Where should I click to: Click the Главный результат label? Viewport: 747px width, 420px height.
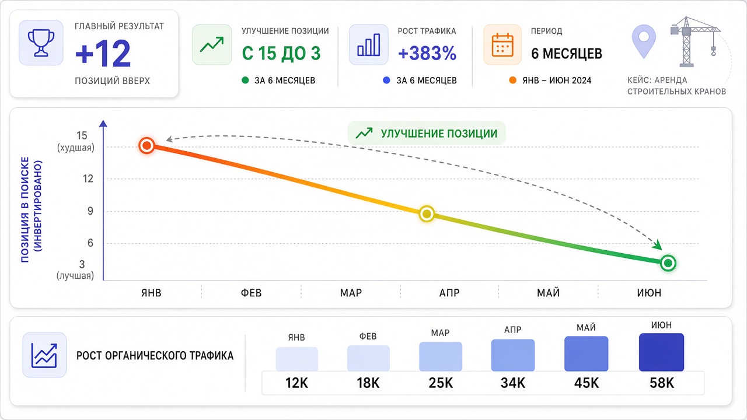click(x=120, y=27)
